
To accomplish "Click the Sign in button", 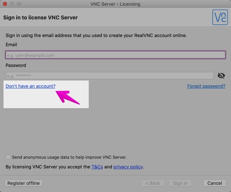I will tap(180, 183).
